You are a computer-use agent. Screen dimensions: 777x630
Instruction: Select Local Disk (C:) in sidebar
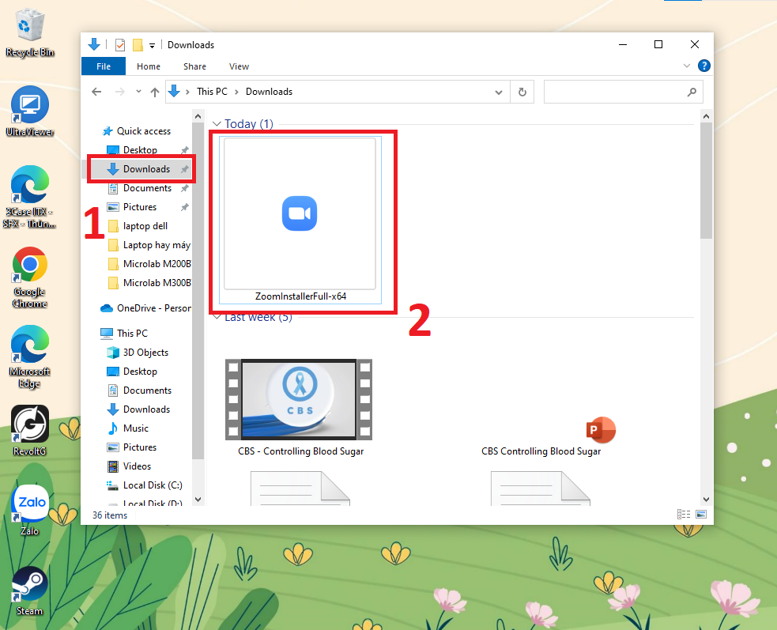[x=153, y=485]
